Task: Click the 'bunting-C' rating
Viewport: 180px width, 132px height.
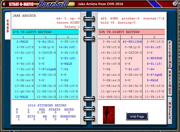Action: [127, 23]
